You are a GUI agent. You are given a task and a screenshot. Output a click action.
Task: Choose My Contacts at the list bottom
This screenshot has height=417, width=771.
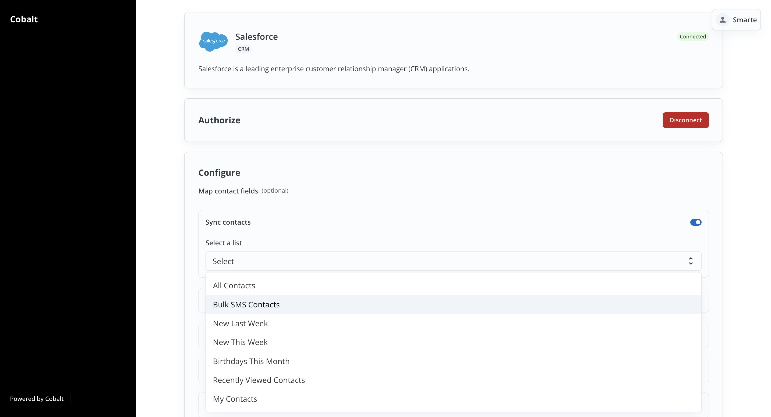[235, 399]
